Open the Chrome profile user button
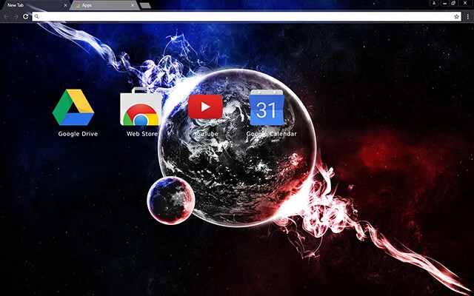This screenshot has height=296, width=474. click(x=434, y=3)
